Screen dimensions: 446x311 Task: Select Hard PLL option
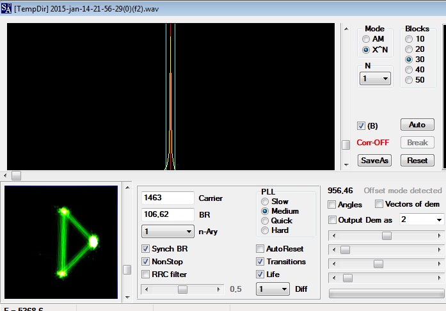(265, 230)
